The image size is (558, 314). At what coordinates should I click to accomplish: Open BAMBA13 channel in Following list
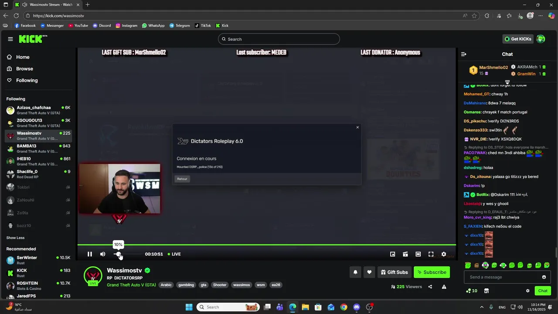38,148
